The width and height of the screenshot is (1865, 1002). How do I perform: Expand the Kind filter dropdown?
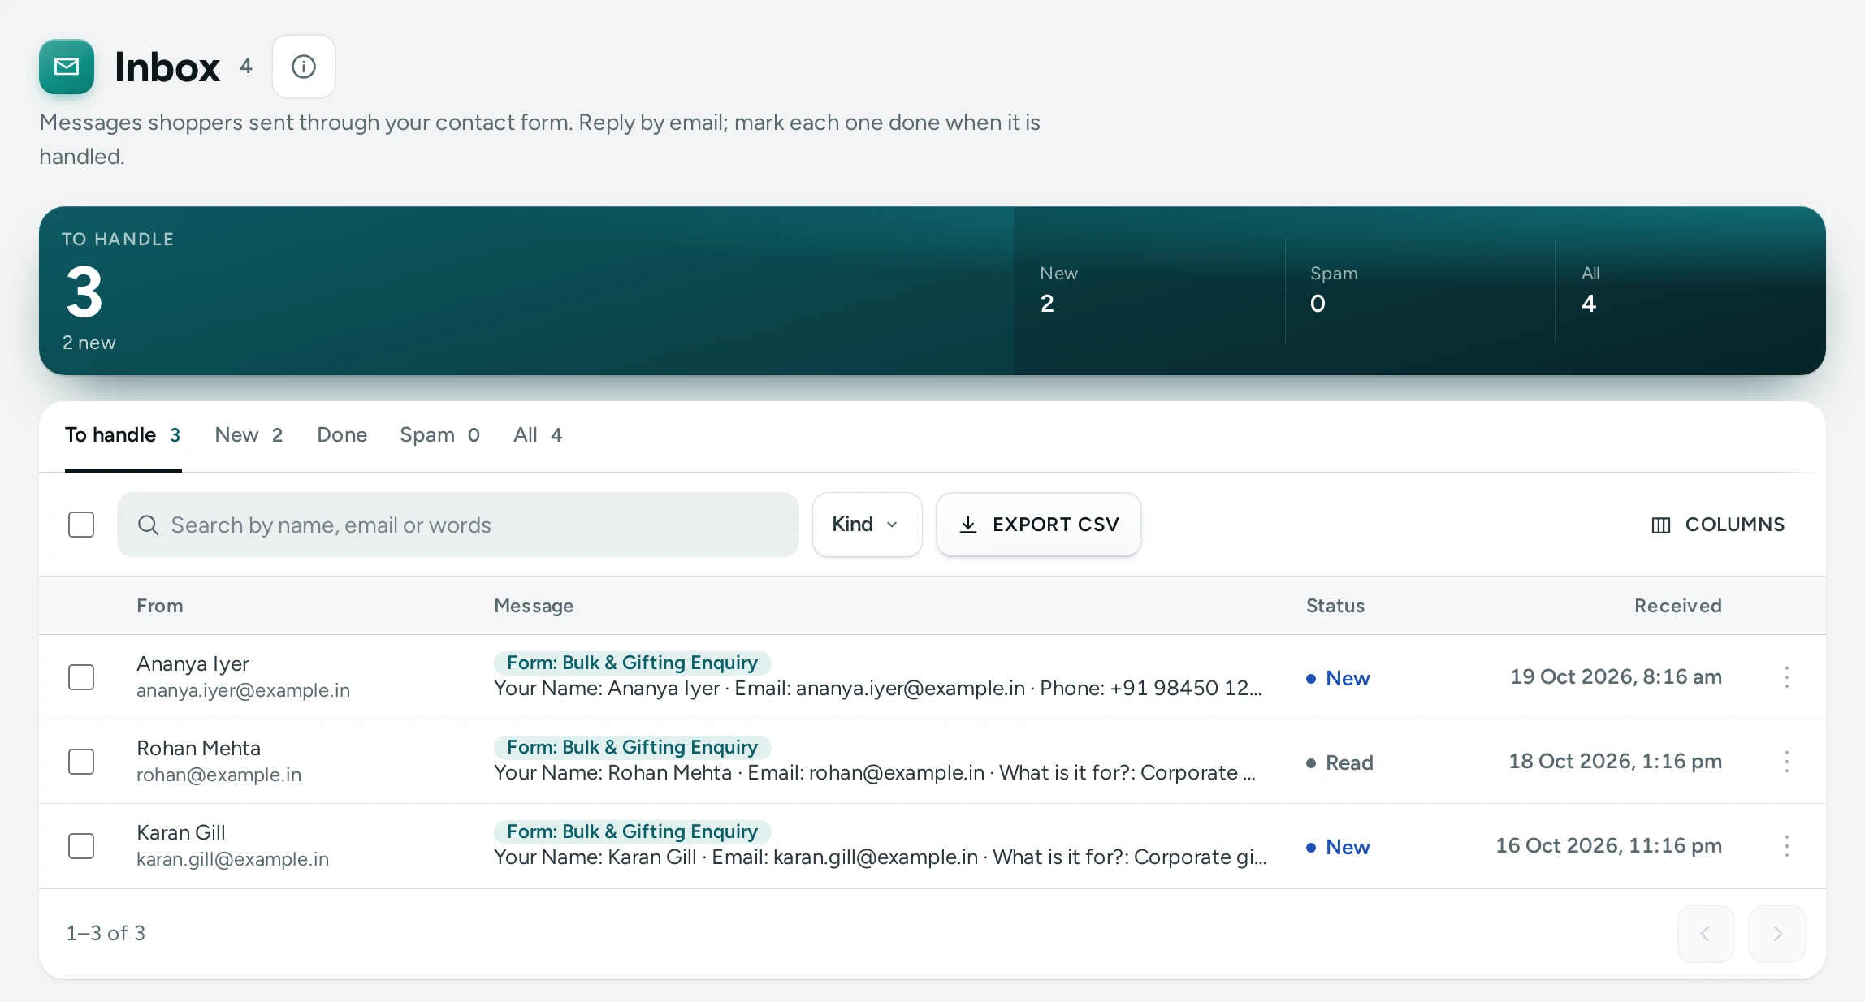(867, 525)
